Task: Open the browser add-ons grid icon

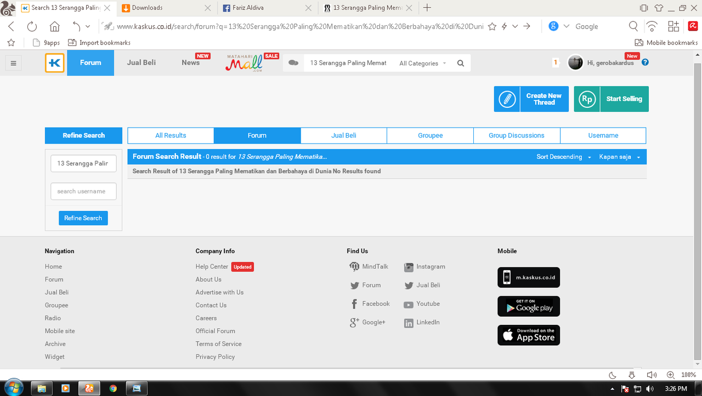Action: [673, 26]
